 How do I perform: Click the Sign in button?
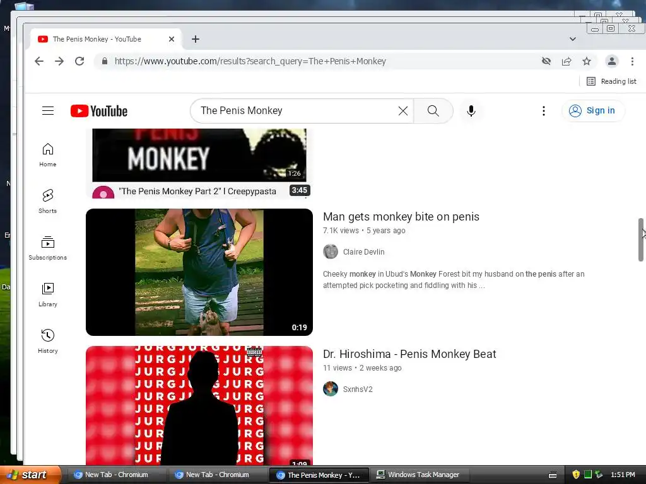(593, 111)
